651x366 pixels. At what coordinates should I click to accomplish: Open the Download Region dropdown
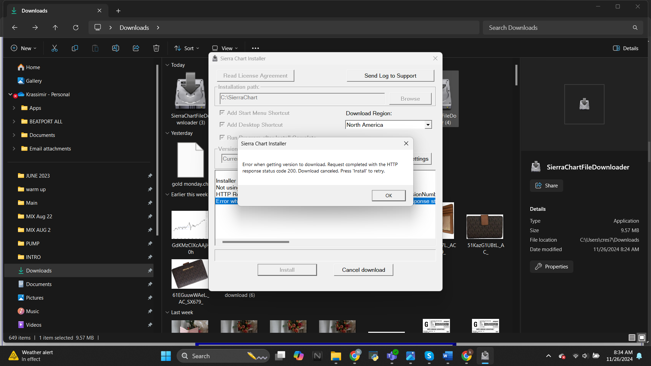[x=428, y=125]
